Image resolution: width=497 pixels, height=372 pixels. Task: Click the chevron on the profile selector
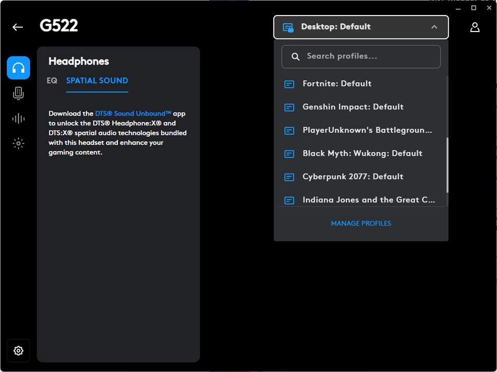pyautogui.click(x=434, y=27)
